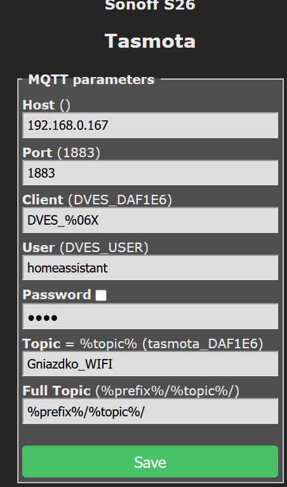Image resolution: width=287 pixels, height=487 pixels.
Task: Click the MQTT parameters legend title
Action: pos(91,80)
